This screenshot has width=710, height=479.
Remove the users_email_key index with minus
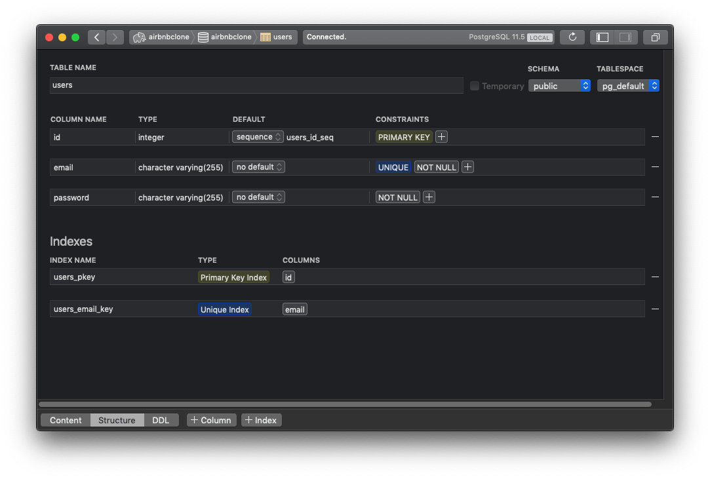(x=654, y=309)
